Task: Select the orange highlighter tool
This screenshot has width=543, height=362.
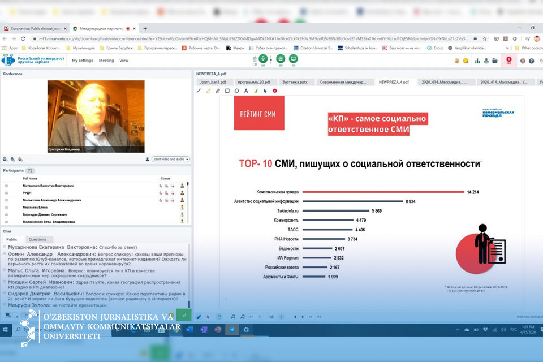Action: click(208, 90)
